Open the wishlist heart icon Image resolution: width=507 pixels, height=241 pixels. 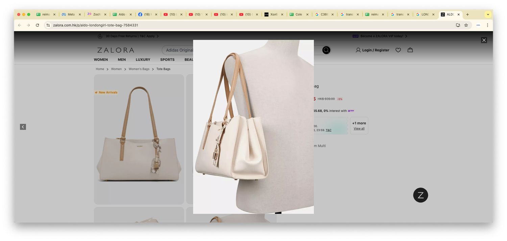click(398, 50)
